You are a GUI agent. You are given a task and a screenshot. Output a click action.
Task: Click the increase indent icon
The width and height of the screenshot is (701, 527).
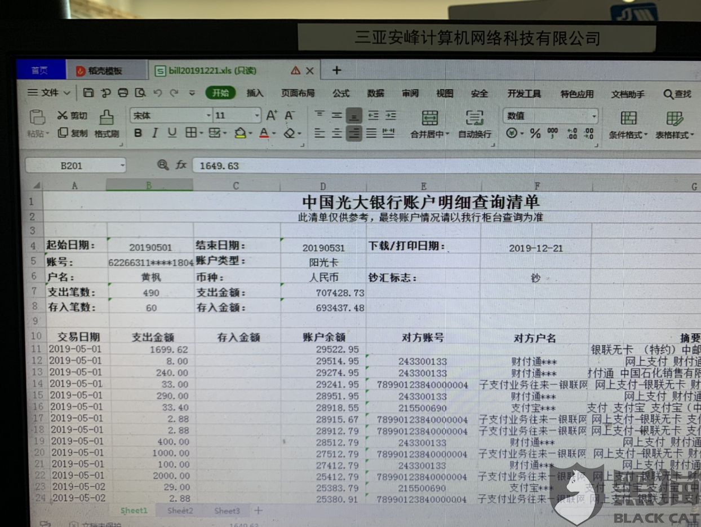(391, 115)
